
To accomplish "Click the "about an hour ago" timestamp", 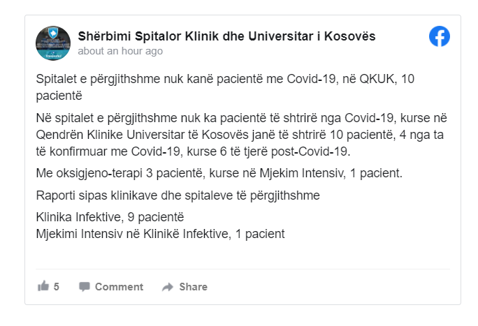I will [120, 51].
